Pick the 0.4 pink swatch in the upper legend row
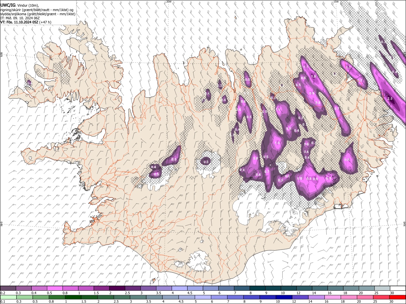The image size is (406, 304). pyautogui.click(x=39, y=288)
